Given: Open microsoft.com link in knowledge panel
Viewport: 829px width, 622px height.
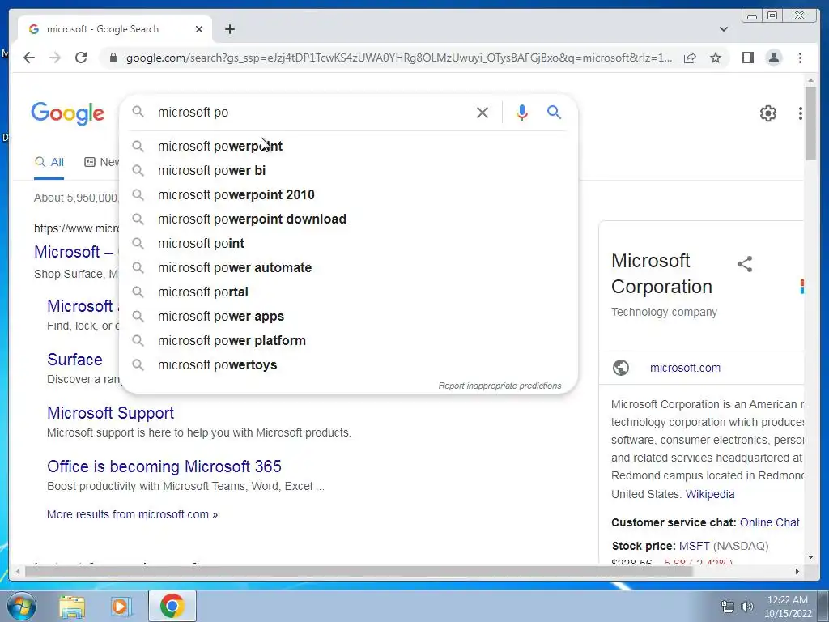Looking at the screenshot, I should click(685, 369).
